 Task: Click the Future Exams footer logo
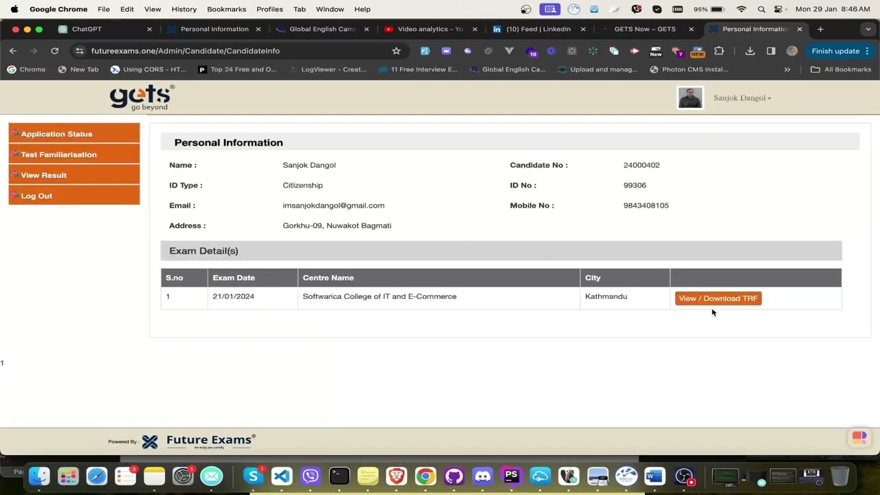point(199,441)
